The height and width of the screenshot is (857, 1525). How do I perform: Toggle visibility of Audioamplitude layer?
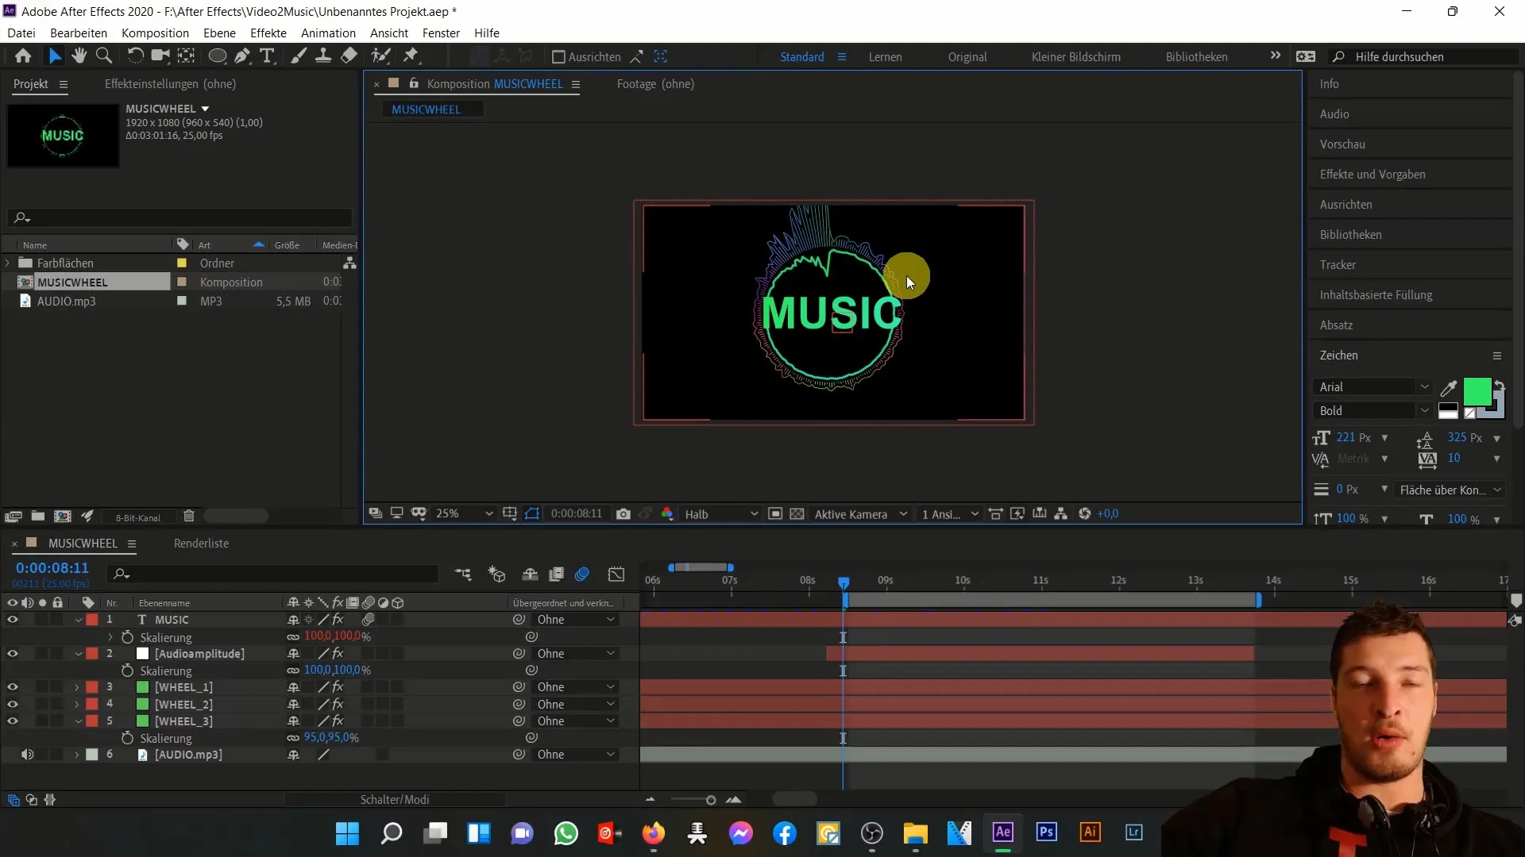[13, 653]
